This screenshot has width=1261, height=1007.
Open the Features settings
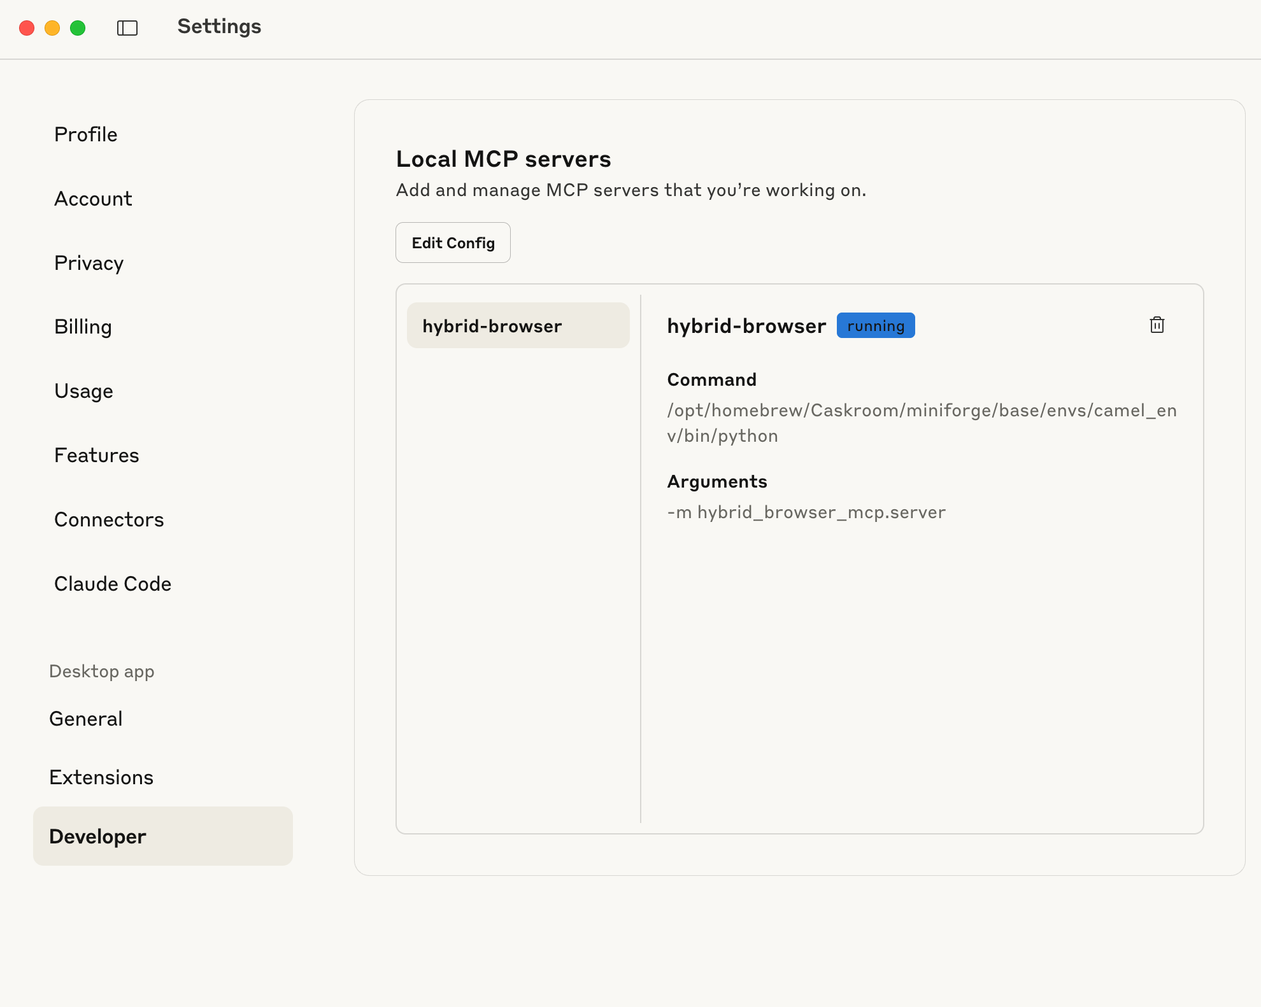(96, 455)
